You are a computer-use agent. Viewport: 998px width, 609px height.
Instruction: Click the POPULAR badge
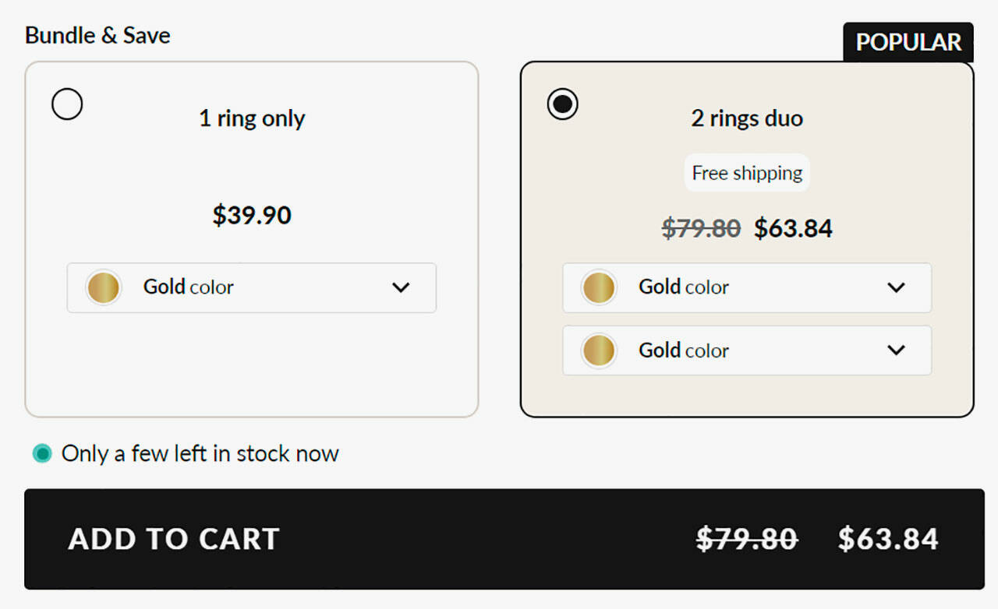tap(908, 42)
